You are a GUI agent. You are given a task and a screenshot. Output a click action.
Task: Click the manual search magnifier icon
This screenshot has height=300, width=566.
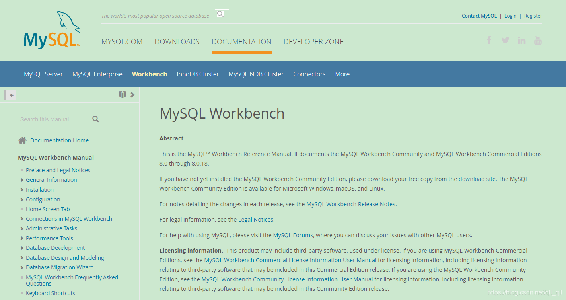point(95,119)
